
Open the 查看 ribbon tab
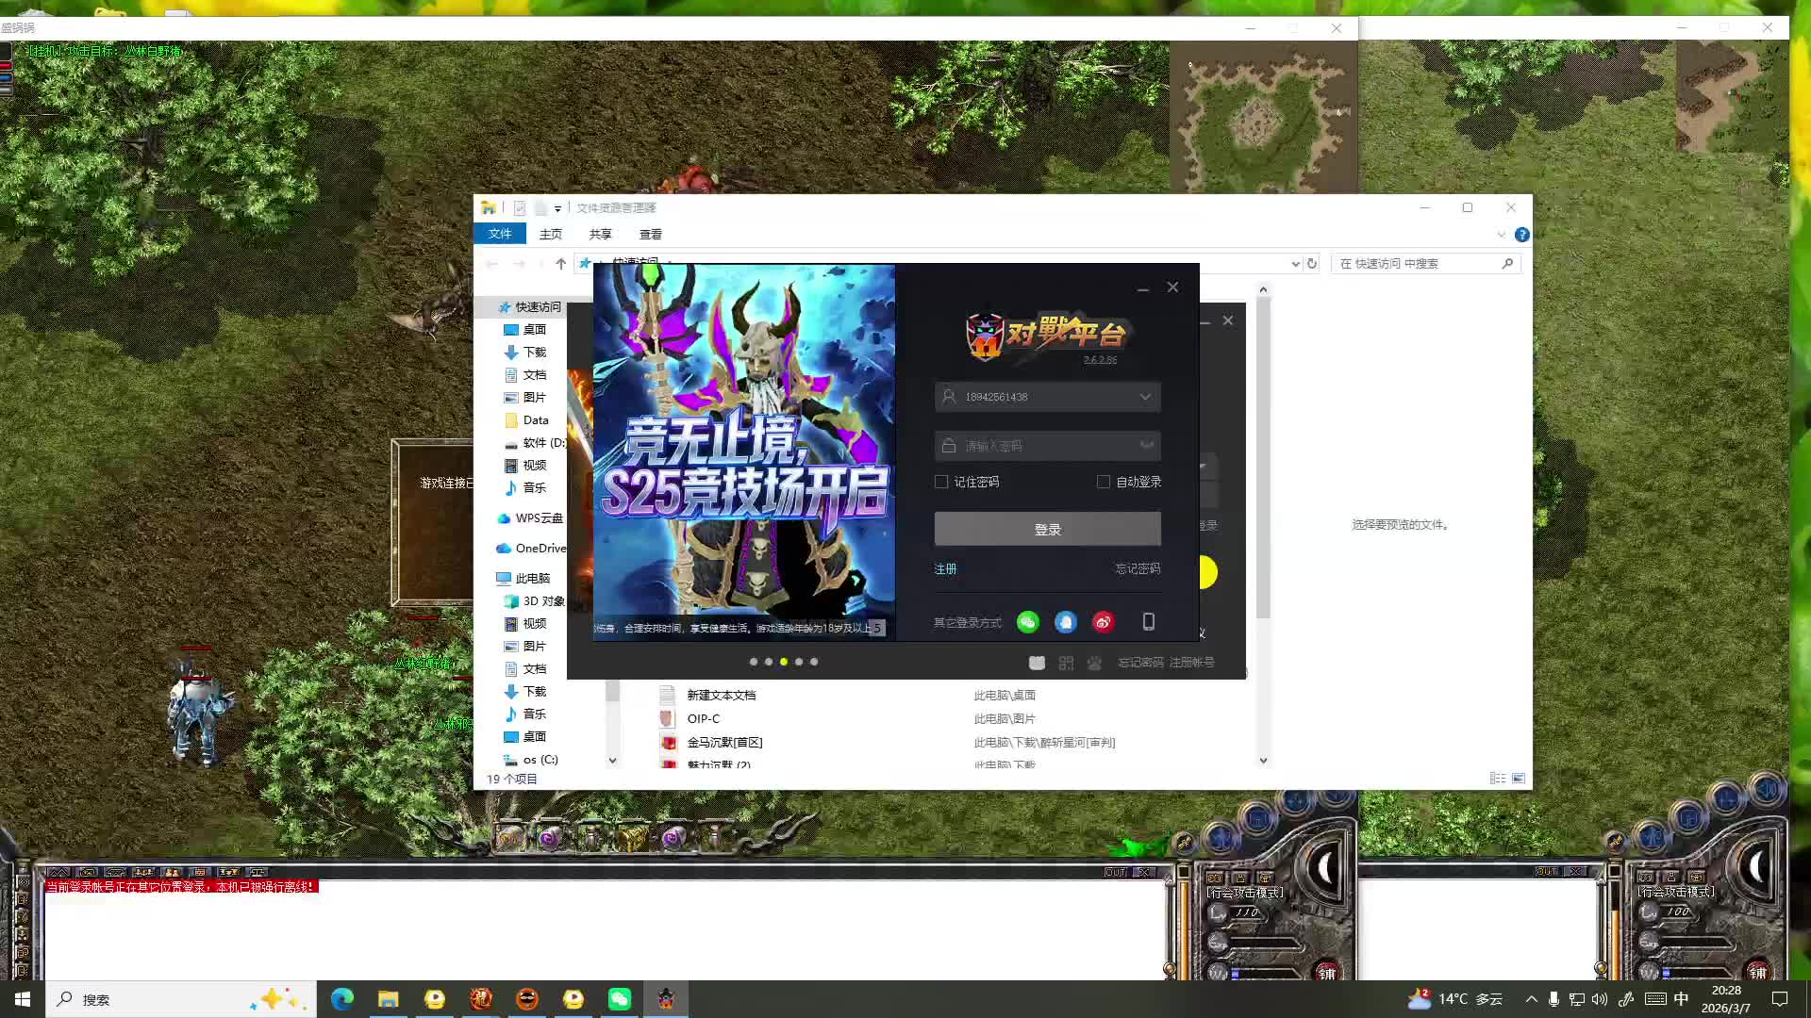point(650,235)
